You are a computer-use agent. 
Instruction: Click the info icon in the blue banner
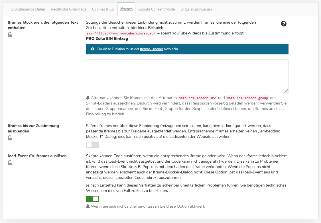93,49
